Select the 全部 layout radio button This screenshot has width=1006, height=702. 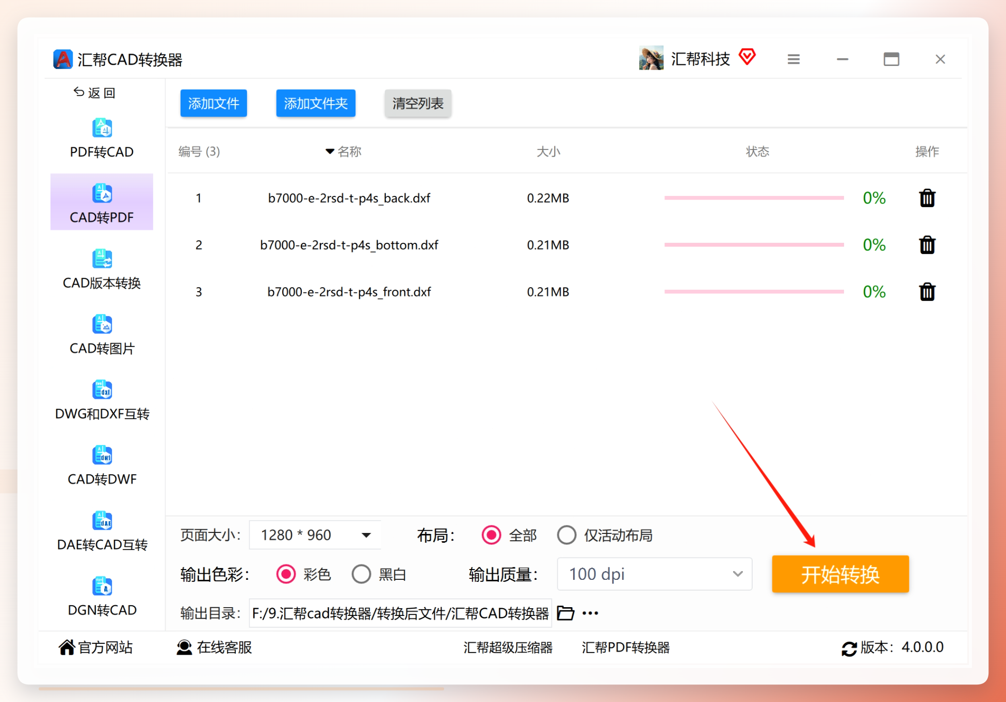491,535
